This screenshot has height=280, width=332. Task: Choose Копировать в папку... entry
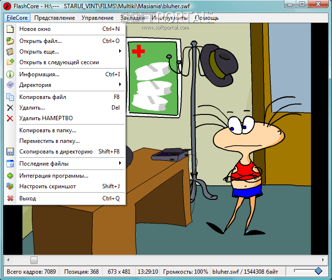(x=65, y=130)
